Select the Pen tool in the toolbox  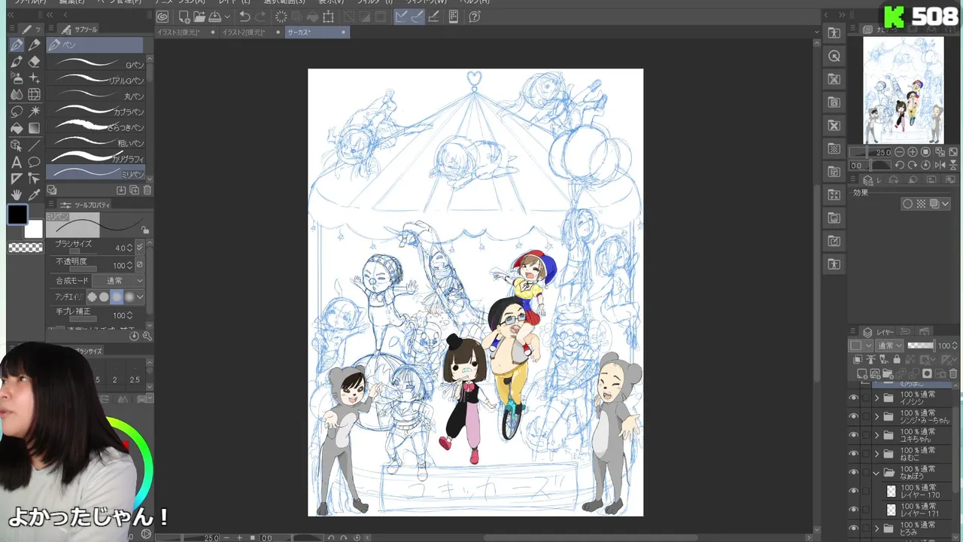point(17,45)
